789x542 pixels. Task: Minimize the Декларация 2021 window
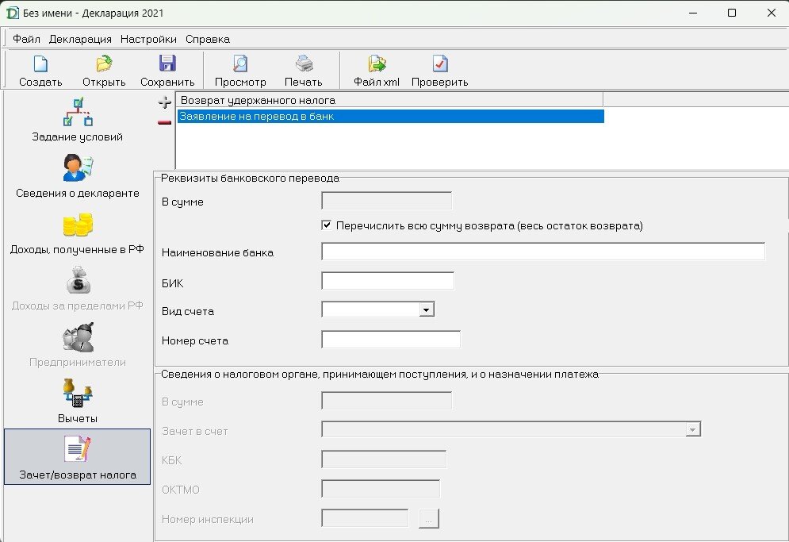[x=693, y=13]
